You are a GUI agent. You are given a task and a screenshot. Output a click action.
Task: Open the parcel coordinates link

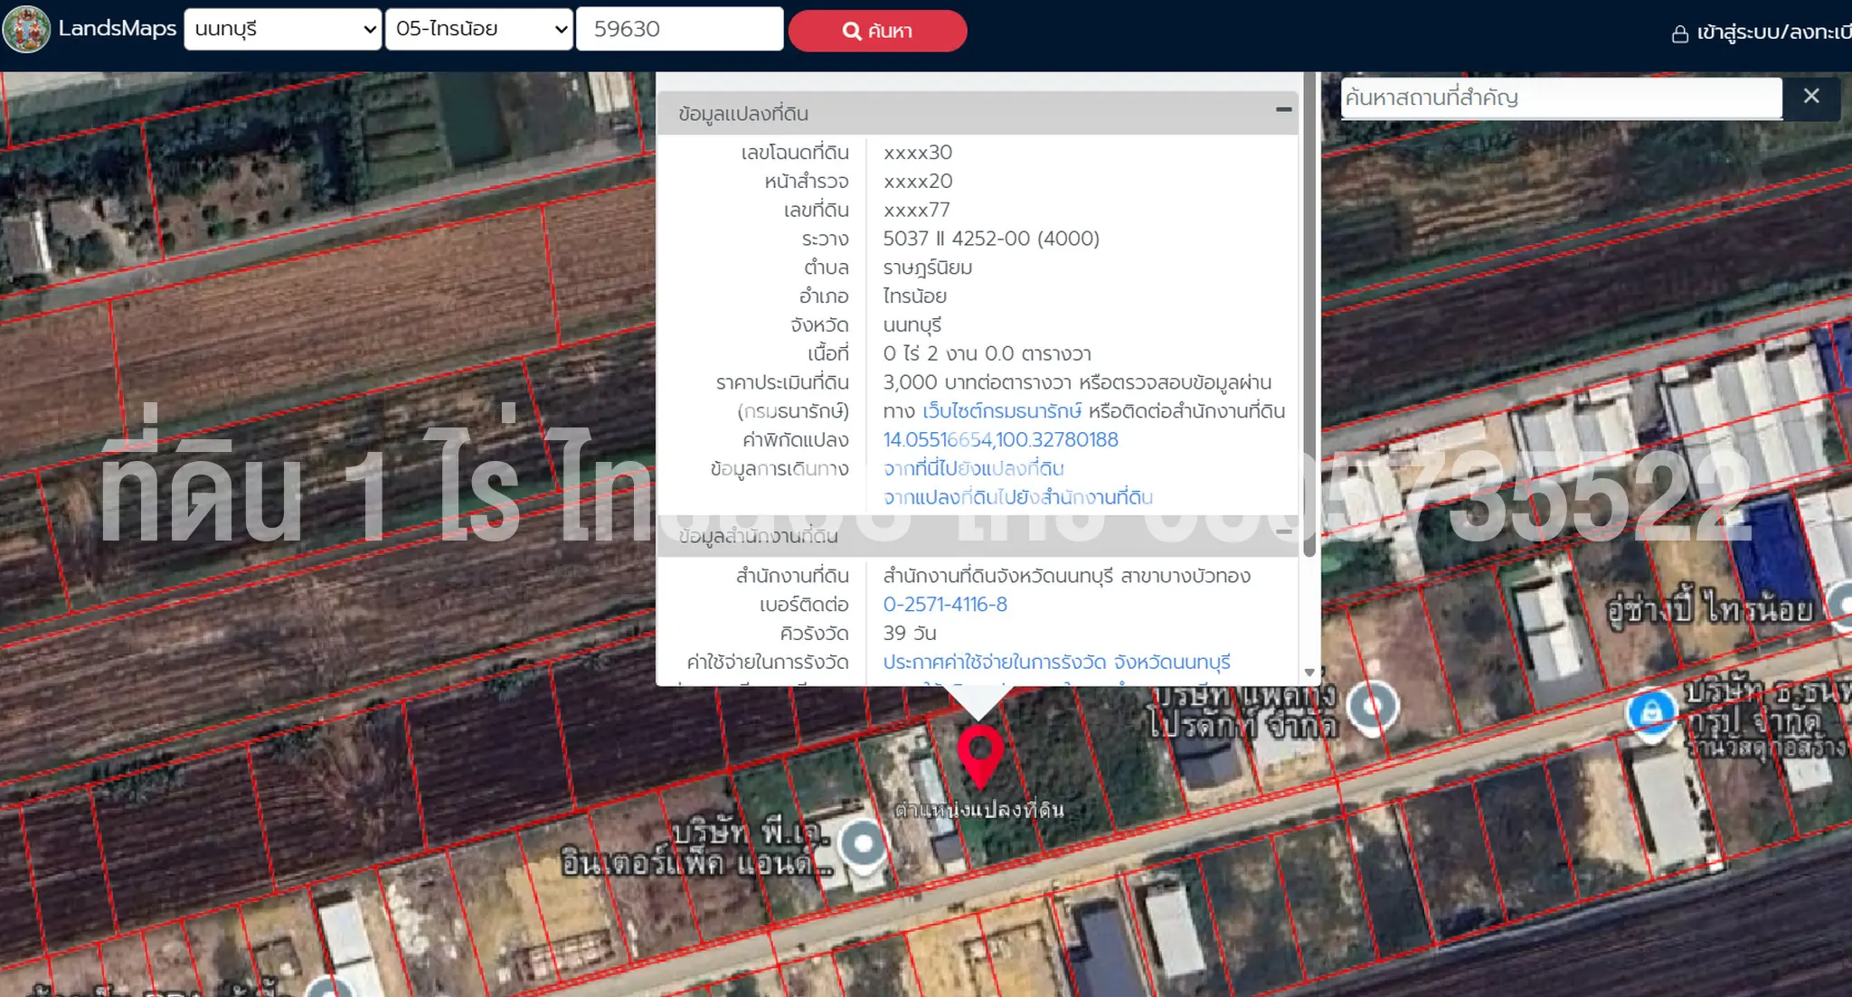pos(1000,440)
